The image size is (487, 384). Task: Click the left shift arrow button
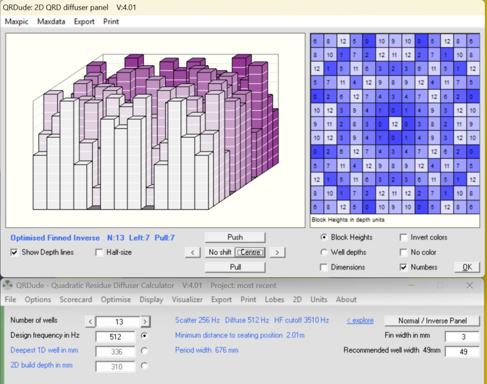point(193,252)
